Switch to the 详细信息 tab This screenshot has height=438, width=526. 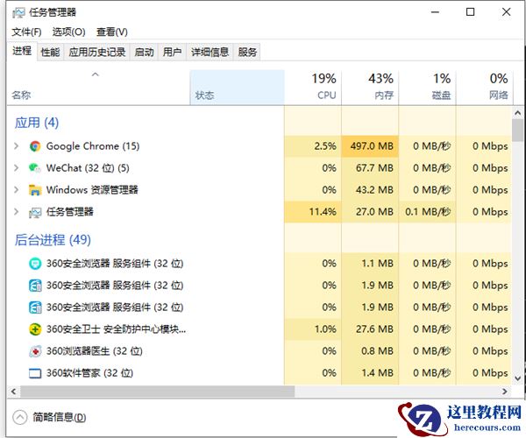pyautogui.click(x=210, y=52)
